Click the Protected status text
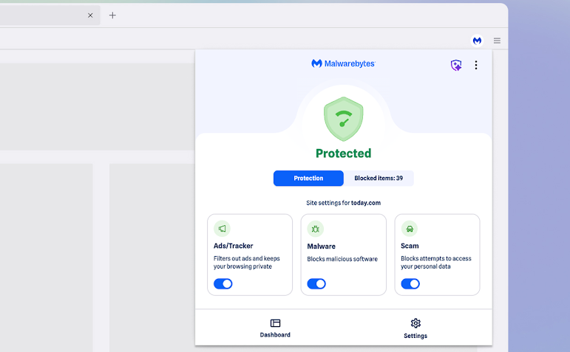The image size is (570, 352). pyautogui.click(x=344, y=153)
